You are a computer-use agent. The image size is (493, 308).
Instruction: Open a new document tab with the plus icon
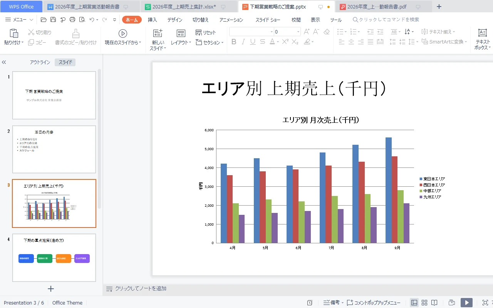[x=439, y=7]
